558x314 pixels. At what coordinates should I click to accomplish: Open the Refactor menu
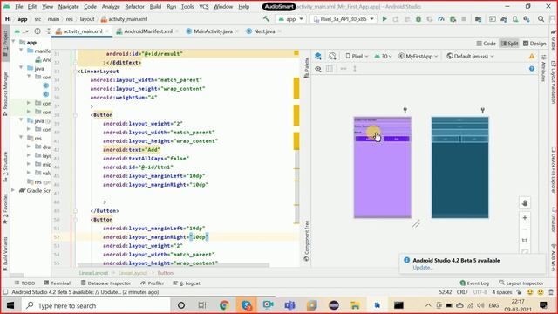click(134, 6)
